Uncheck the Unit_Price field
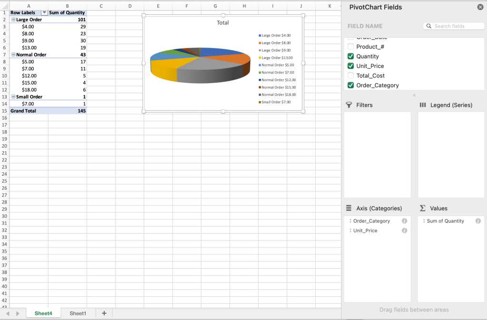Screen dimensions: 487x320 (351, 66)
